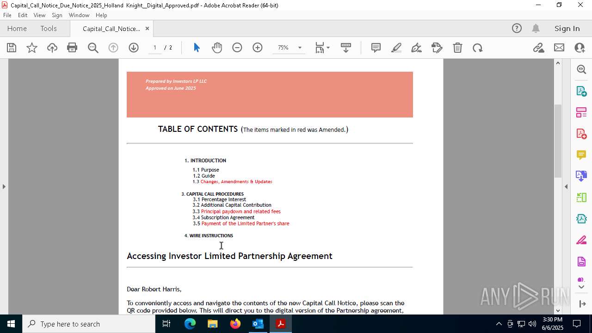The height and width of the screenshot is (333, 592).
Task: Click '4. WIRE INSTRUCTIONS' heading
Action: click(209, 235)
